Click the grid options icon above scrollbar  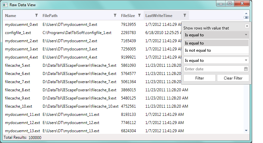point(246,17)
